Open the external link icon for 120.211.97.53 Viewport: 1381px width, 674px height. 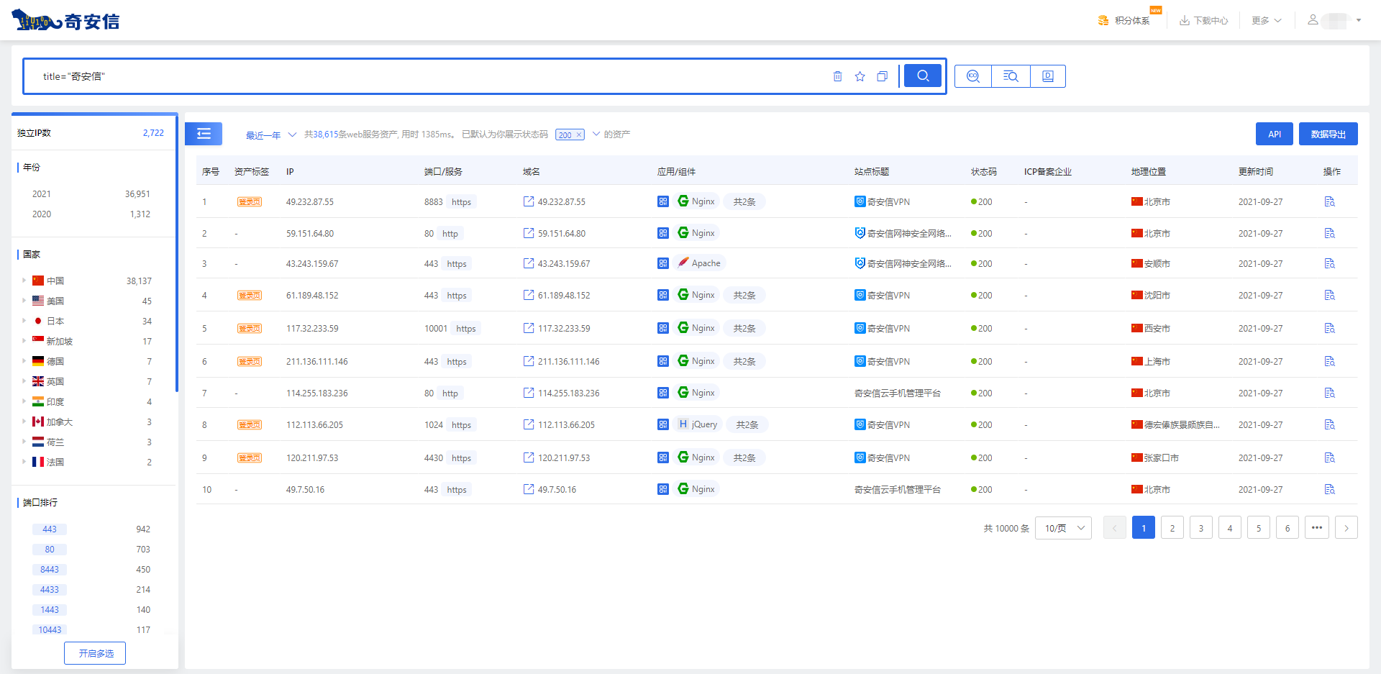coord(529,457)
